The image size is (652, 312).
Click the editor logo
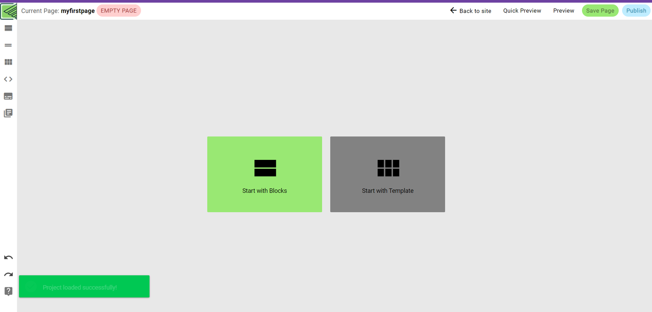pos(8,11)
